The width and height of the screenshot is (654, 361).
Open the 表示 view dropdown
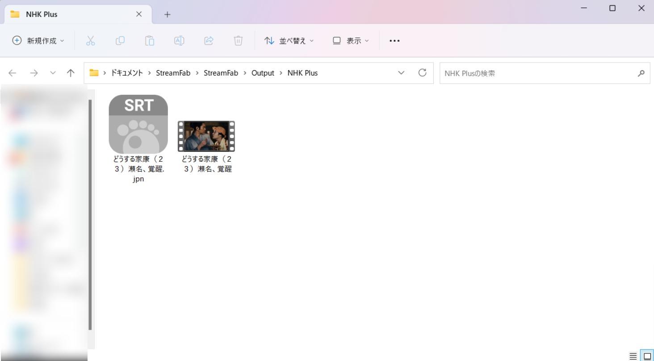point(351,41)
